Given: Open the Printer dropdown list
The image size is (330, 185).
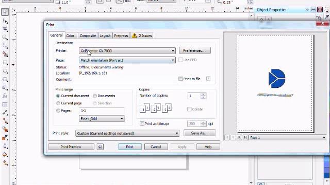Looking at the screenshot, I should click(127, 51).
